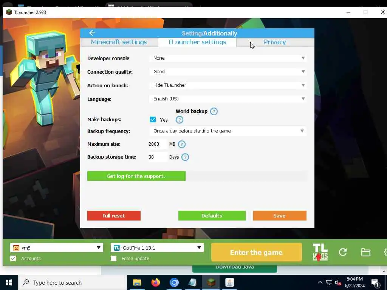Open settings gear at bottom right edge
This screenshot has height=290, width=387.
(x=385, y=252)
